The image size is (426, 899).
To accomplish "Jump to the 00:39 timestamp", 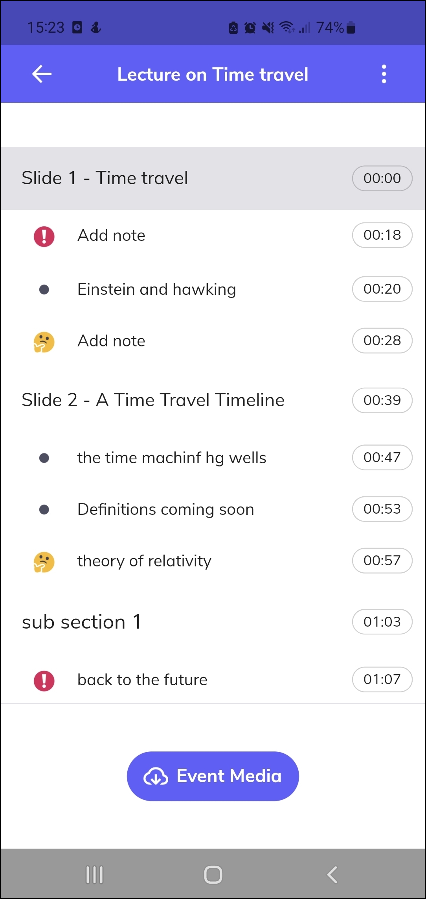I will [382, 400].
